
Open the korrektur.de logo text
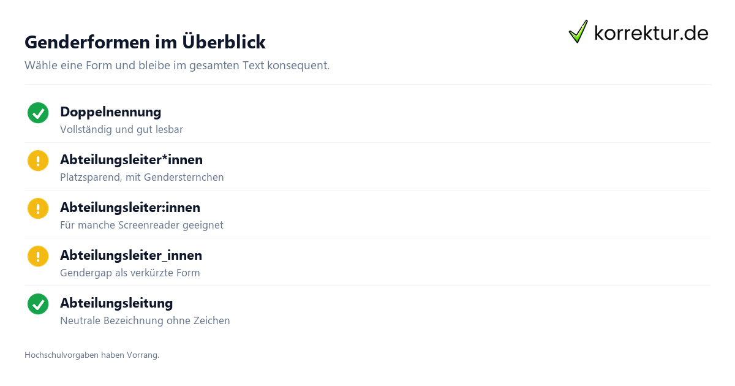[651, 33]
